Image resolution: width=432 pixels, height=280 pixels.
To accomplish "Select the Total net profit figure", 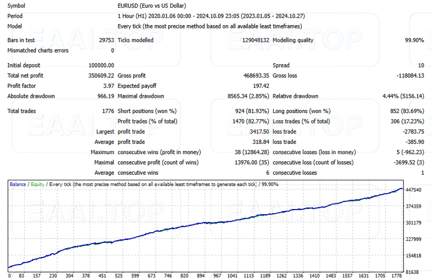I will coord(101,76).
